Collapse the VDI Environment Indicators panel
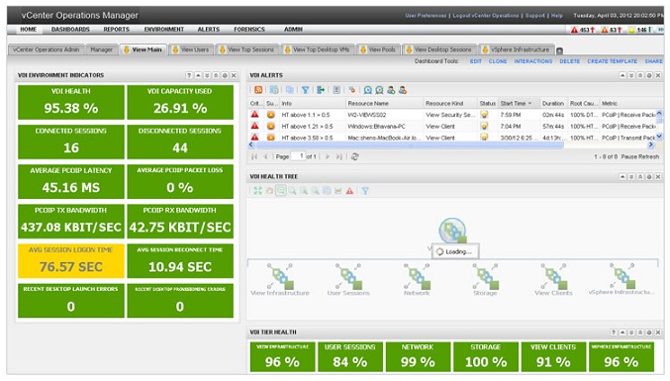670x381 pixels. coord(198,75)
